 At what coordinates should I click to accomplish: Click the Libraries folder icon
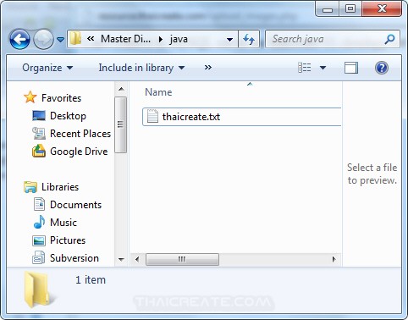pyautogui.click(x=30, y=187)
